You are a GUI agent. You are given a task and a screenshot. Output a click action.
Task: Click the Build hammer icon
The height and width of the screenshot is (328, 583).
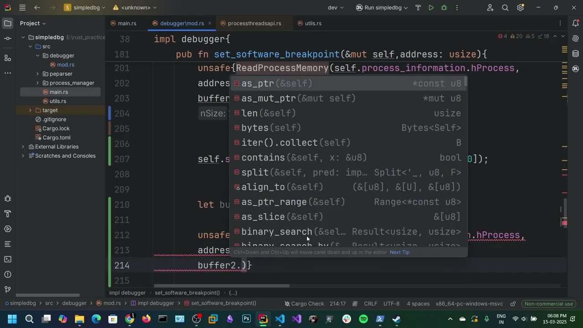pyautogui.click(x=418, y=8)
